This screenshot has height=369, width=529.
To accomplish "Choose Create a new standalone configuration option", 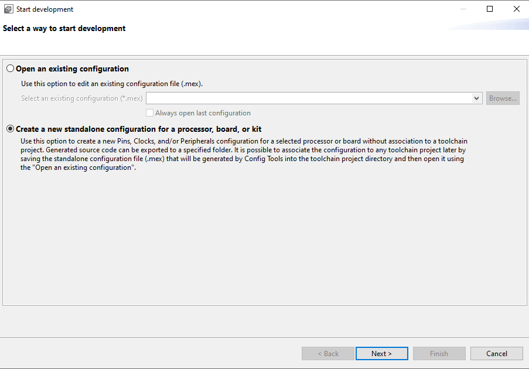I will point(10,129).
